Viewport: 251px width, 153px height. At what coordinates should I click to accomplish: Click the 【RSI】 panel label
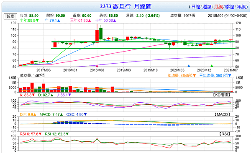pyautogui.click(x=224, y=134)
